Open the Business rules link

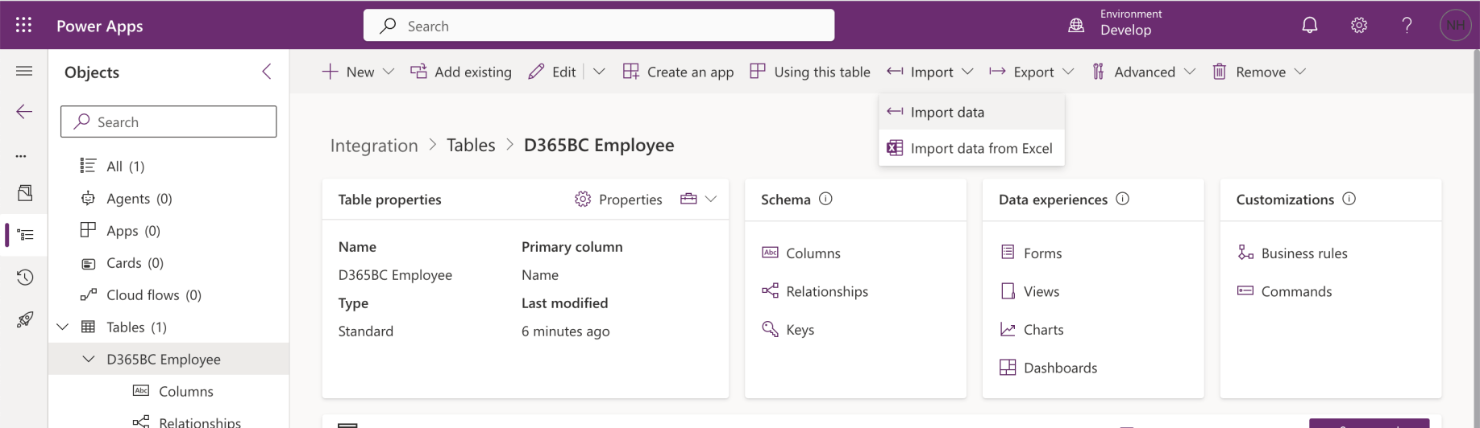pyautogui.click(x=1303, y=253)
